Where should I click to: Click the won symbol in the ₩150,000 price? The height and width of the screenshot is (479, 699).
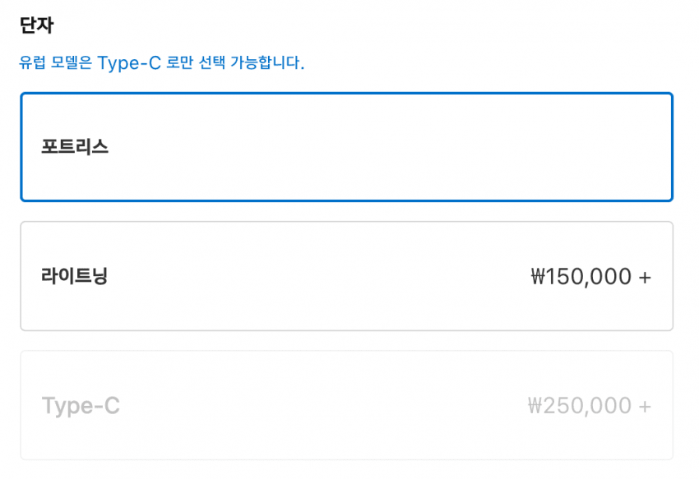tap(539, 278)
